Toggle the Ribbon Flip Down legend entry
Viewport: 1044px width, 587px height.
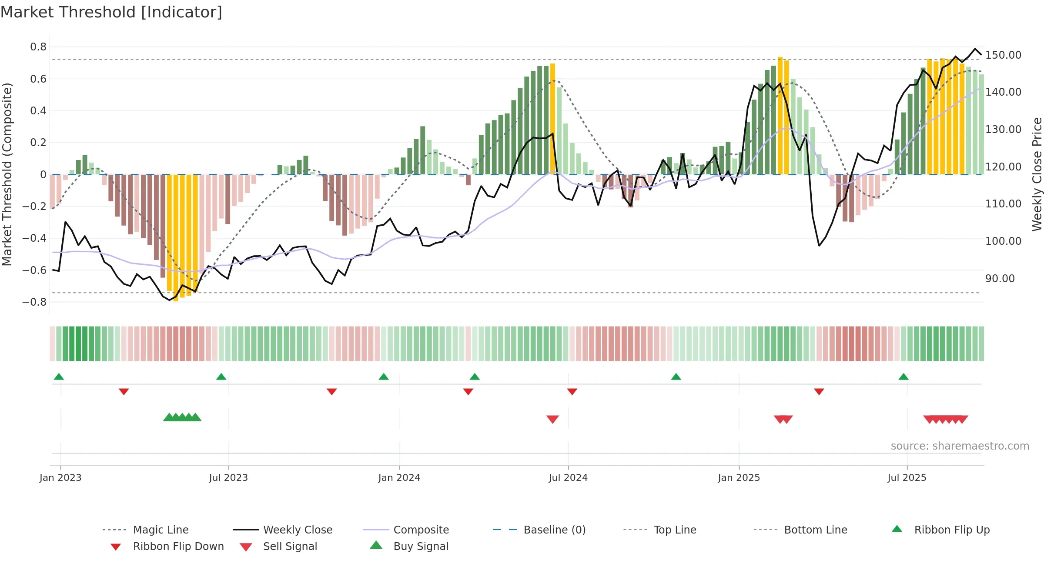(167, 546)
